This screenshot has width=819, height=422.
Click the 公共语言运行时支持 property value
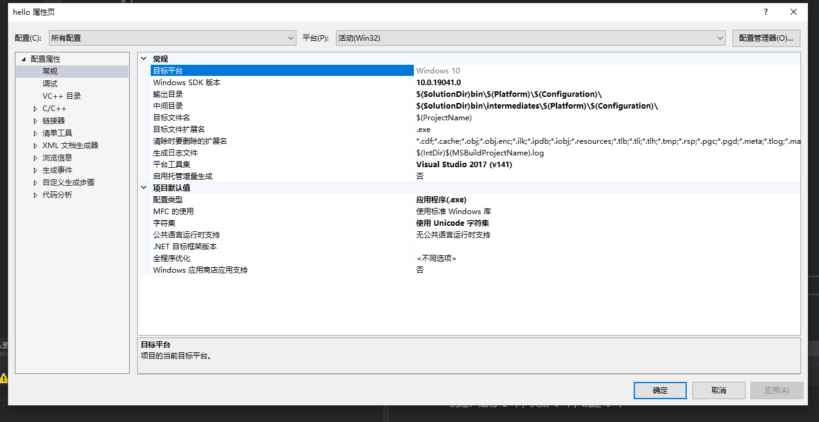pos(453,235)
